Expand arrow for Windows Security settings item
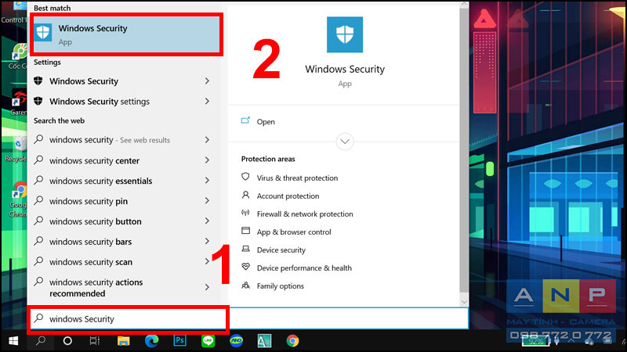 pos(207,102)
